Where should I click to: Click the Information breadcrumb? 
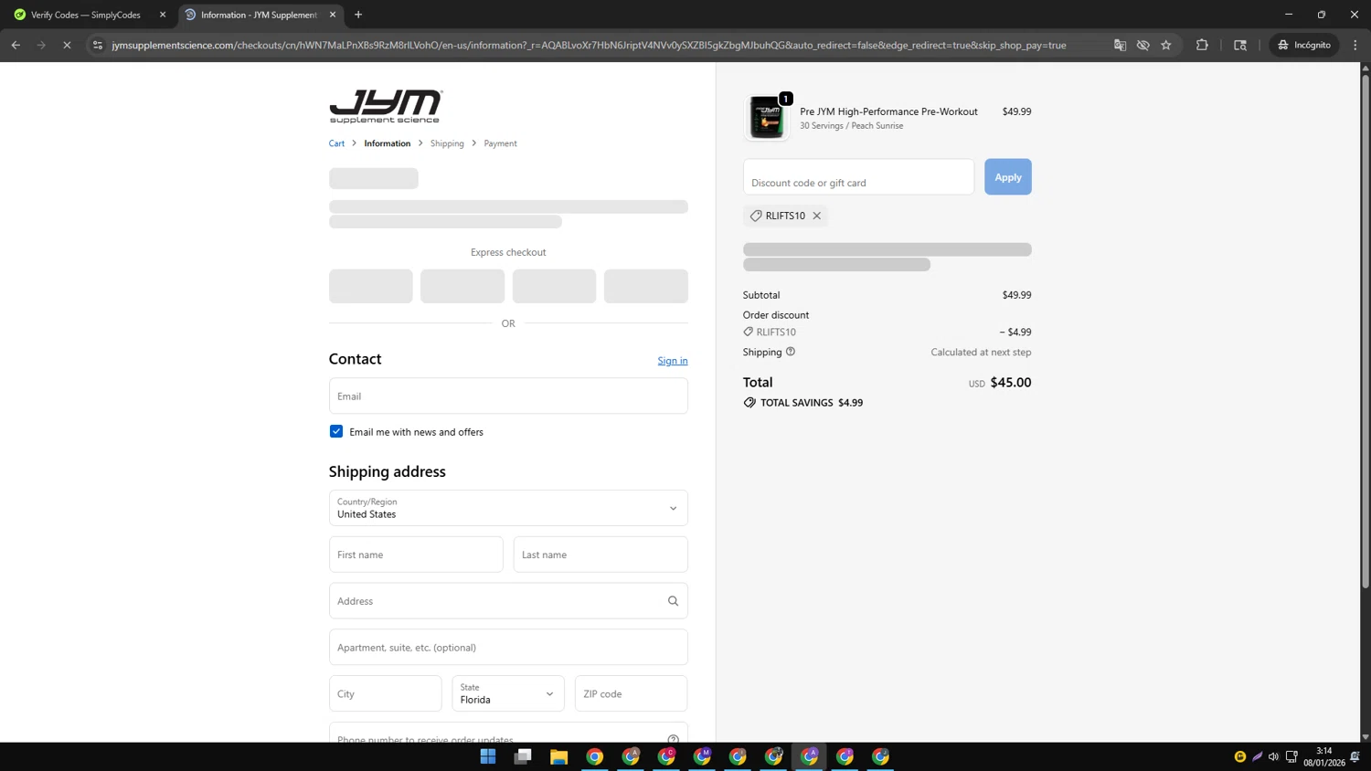tap(388, 143)
